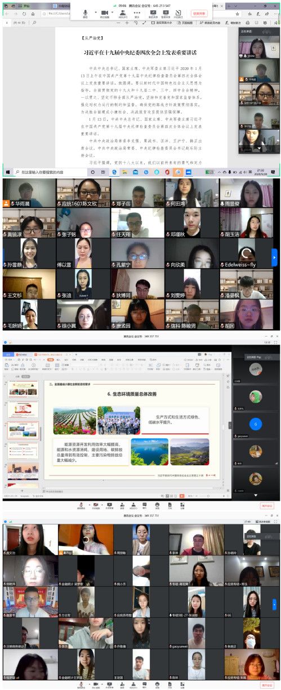
Task: Open the member list in the top toolbar
Action: (x=122, y=14)
